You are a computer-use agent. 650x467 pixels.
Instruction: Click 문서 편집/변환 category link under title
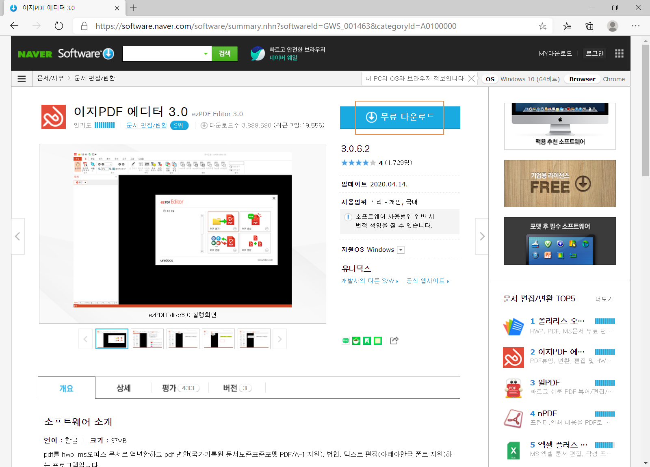click(x=147, y=125)
